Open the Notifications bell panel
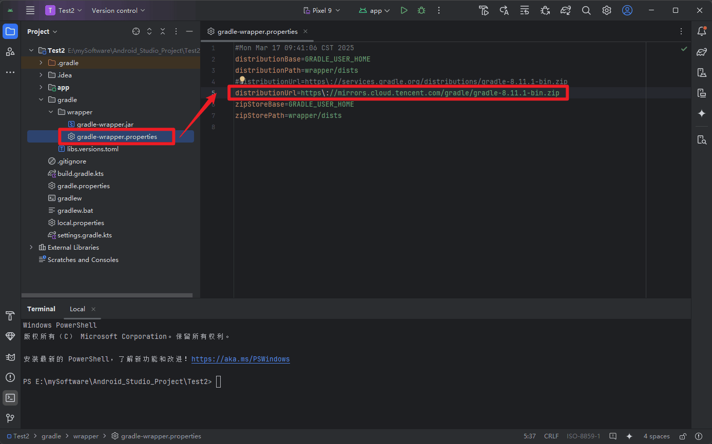This screenshot has width=712, height=444. click(x=702, y=31)
